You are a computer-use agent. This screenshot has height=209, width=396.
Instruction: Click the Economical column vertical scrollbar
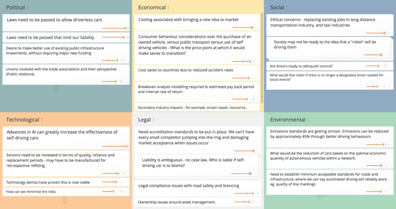point(262,58)
